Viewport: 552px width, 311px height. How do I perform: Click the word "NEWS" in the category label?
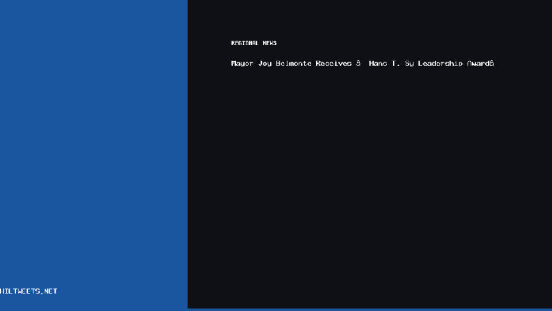pos(269,43)
